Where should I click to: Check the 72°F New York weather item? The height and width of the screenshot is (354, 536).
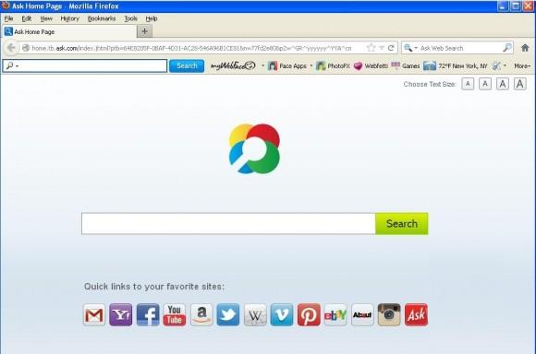click(456, 65)
